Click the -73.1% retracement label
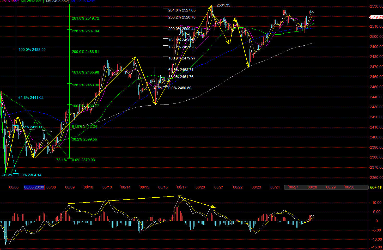Image resolution: width=383 pixels, height=250 pixels. [x=61, y=160]
